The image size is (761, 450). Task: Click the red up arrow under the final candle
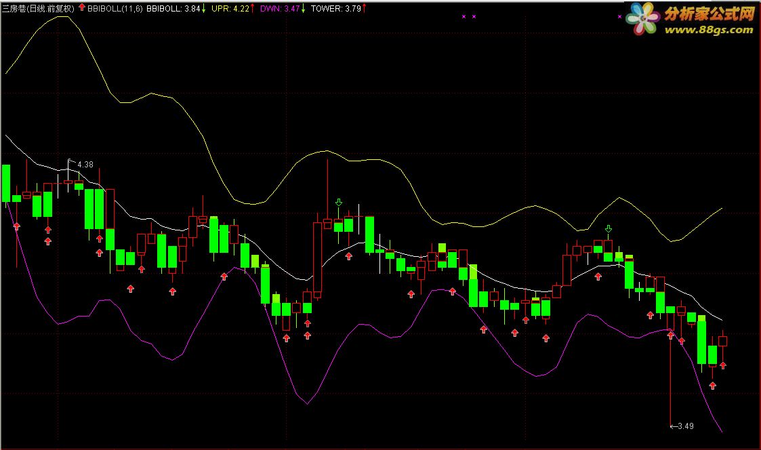click(x=722, y=365)
